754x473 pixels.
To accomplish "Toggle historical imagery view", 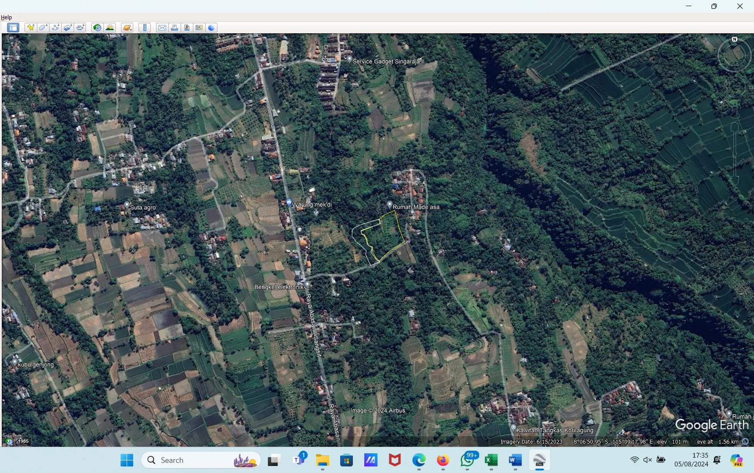I will click(97, 28).
